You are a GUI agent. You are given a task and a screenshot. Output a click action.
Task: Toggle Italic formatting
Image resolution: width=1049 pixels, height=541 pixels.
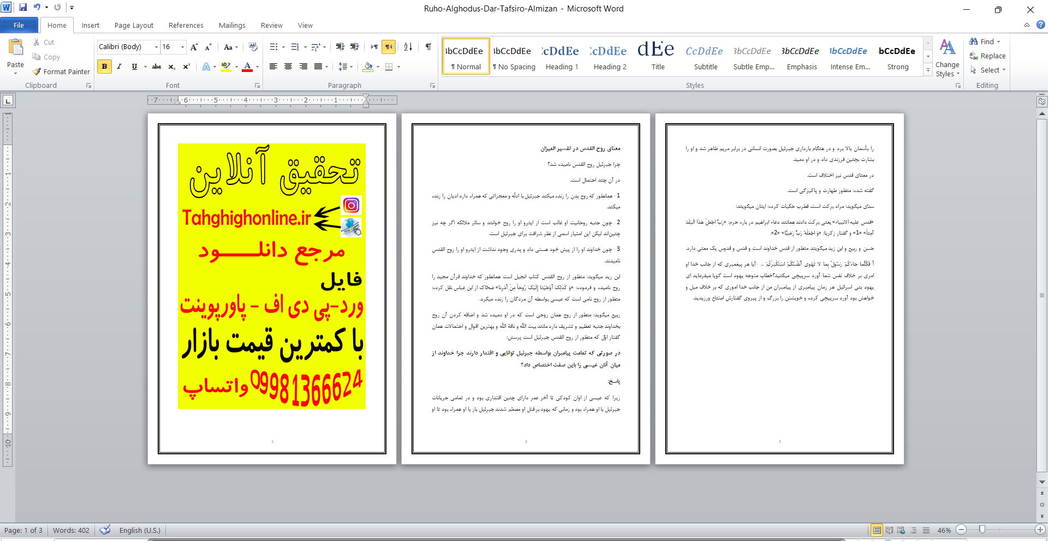point(119,67)
